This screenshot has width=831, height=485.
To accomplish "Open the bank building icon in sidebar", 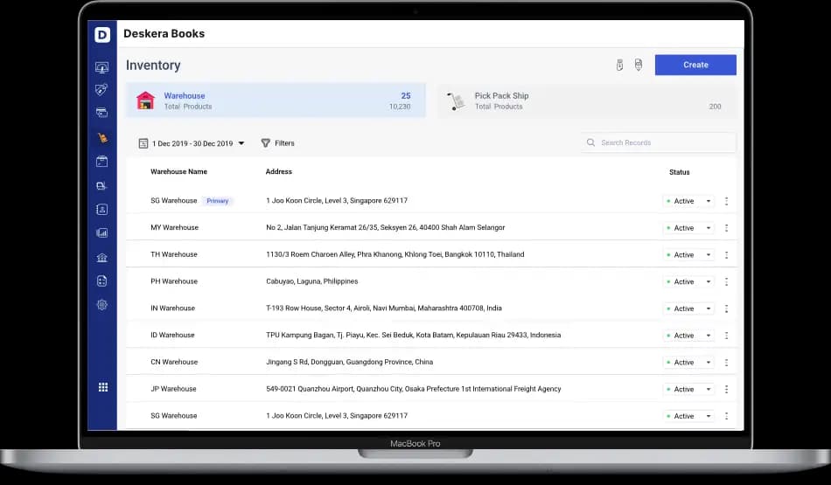I will (x=101, y=257).
